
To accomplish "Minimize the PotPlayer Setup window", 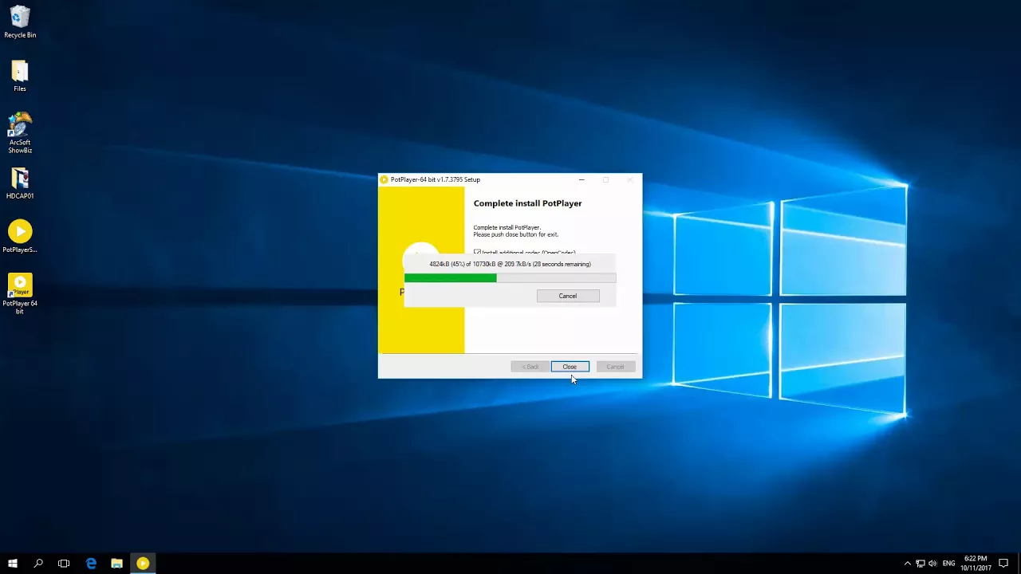I will [581, 179].
